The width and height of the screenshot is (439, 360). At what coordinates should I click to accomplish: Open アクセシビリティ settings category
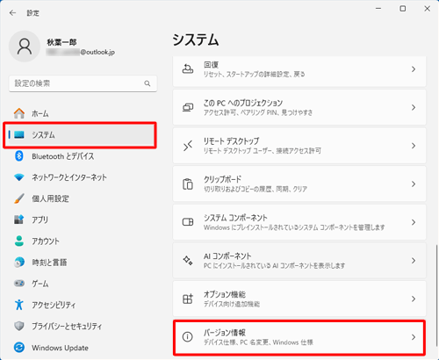click(x=54, y=305)
